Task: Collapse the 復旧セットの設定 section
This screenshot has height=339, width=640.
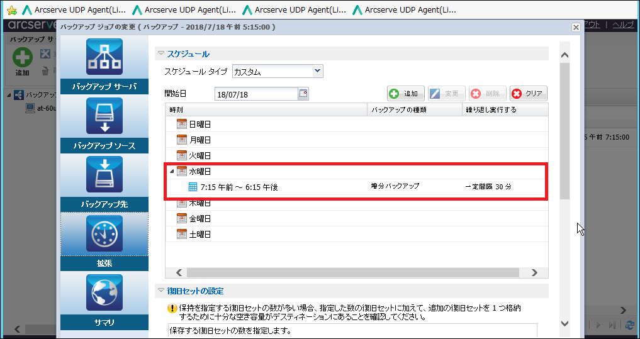Action: point(161,291)
